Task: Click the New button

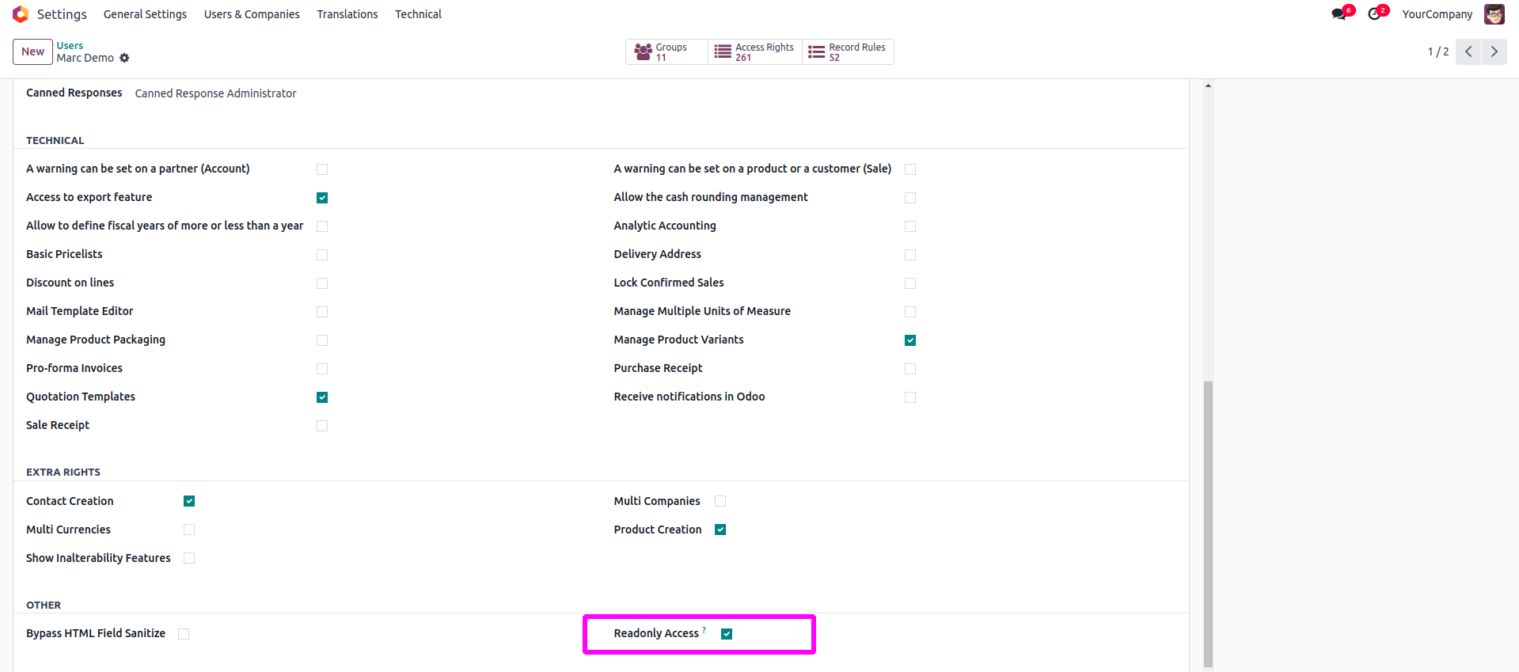Action: coord(32,51)
